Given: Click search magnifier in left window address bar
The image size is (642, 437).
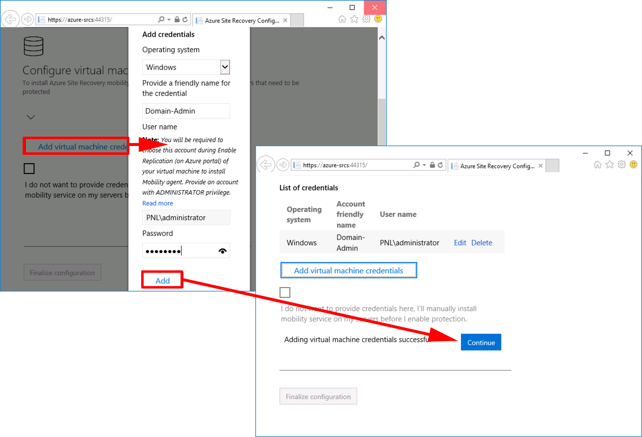Looking at the screenshot, I should (x=161, y=20).
